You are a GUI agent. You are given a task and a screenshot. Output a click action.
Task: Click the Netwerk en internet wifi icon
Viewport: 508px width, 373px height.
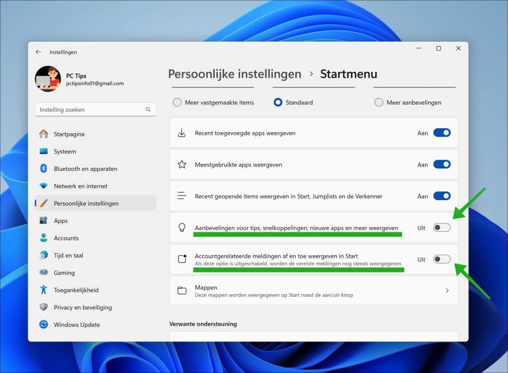point(44,186)
